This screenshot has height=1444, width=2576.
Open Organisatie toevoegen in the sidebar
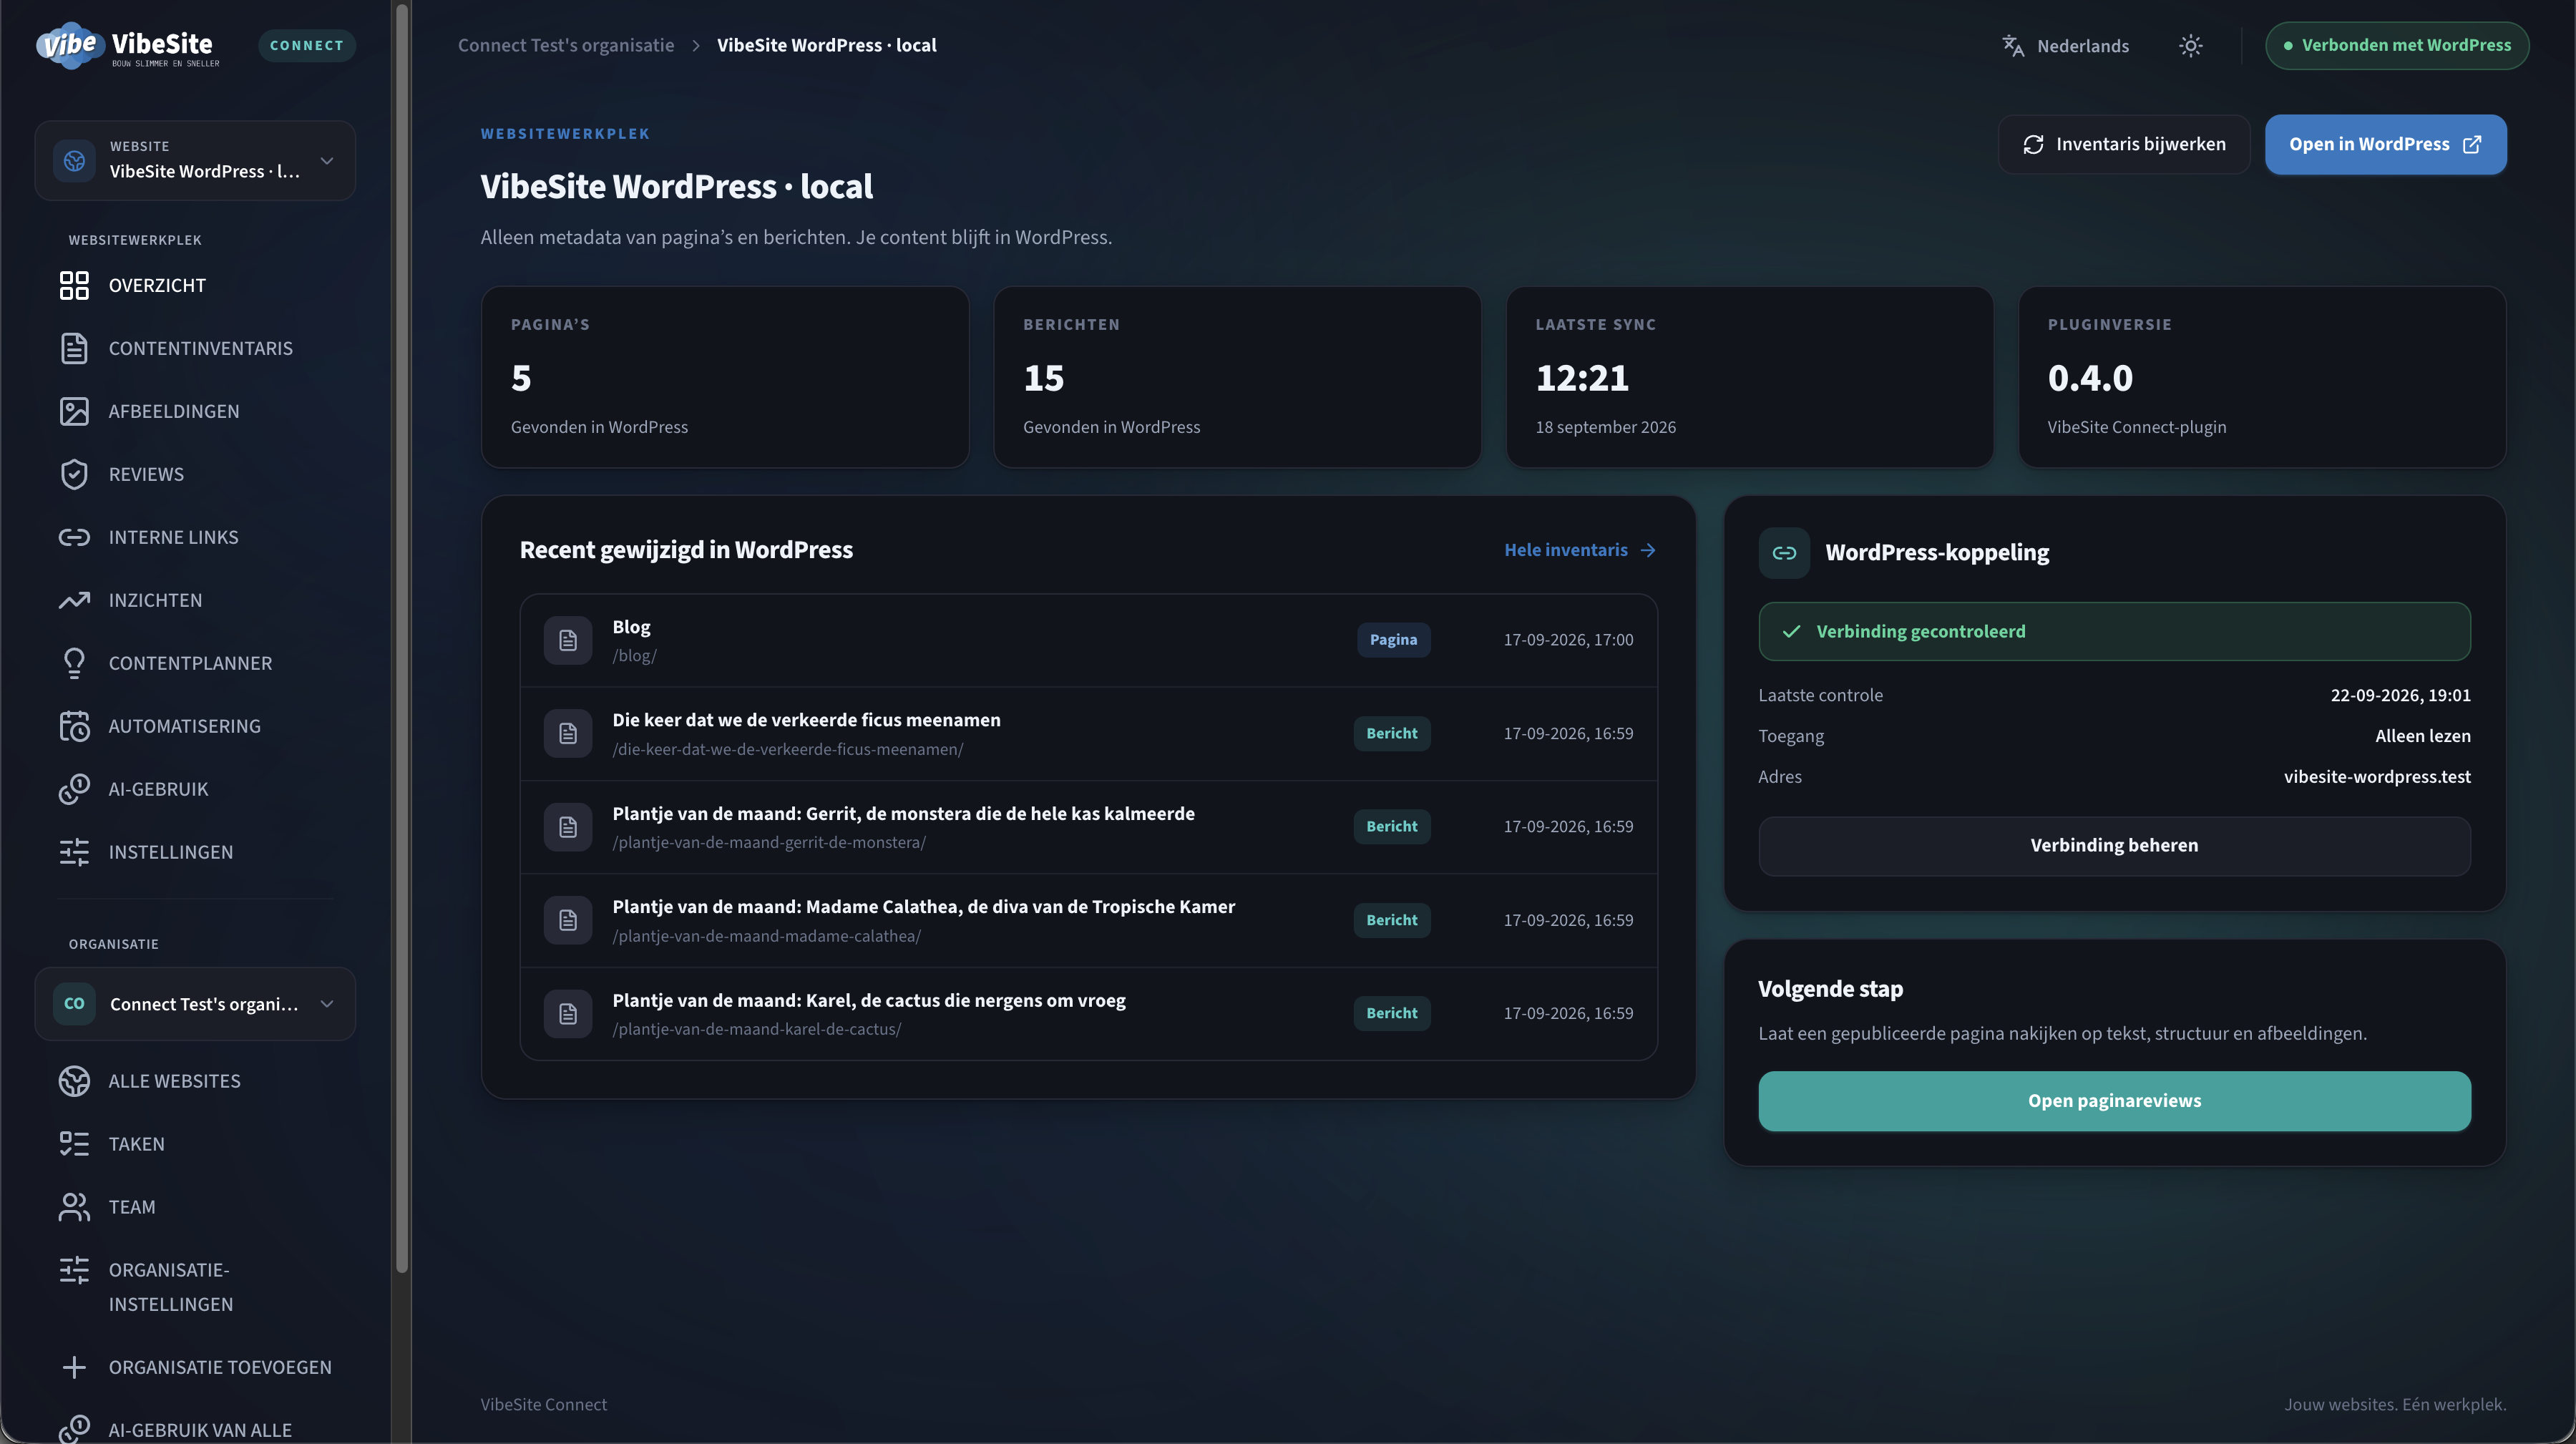[x=195, y=1367]
